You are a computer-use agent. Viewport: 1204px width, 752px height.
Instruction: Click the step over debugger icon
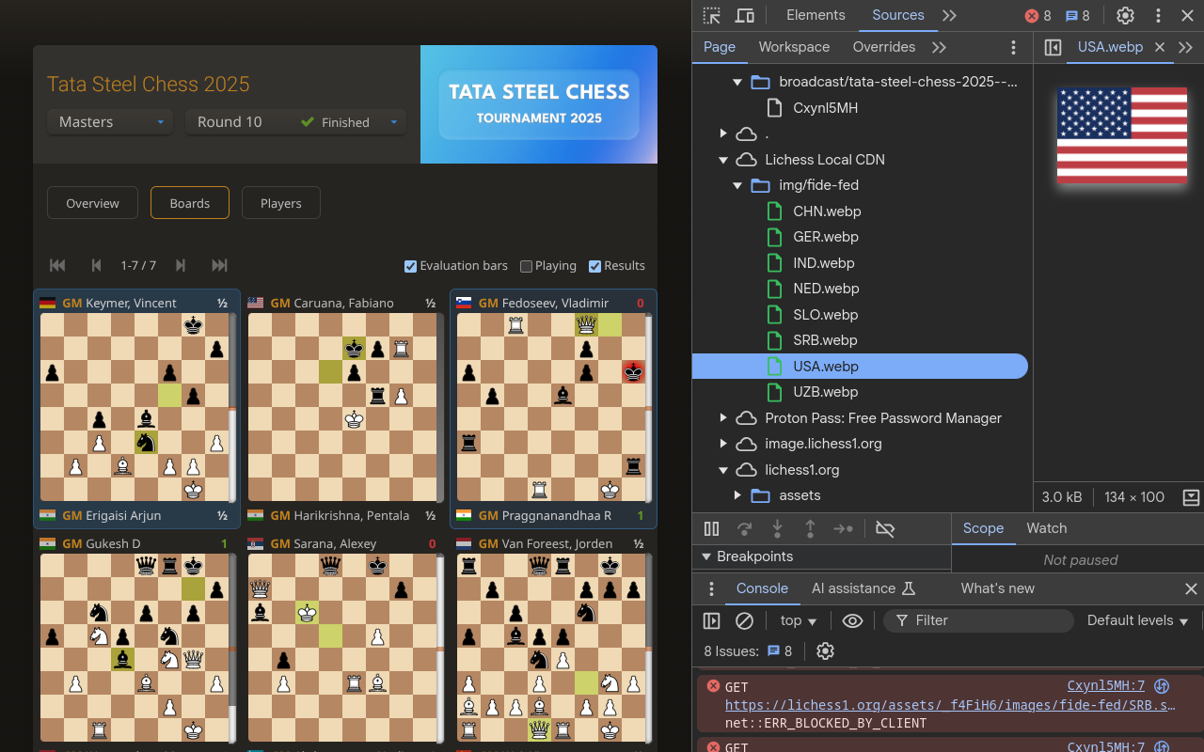coord(744,529)
